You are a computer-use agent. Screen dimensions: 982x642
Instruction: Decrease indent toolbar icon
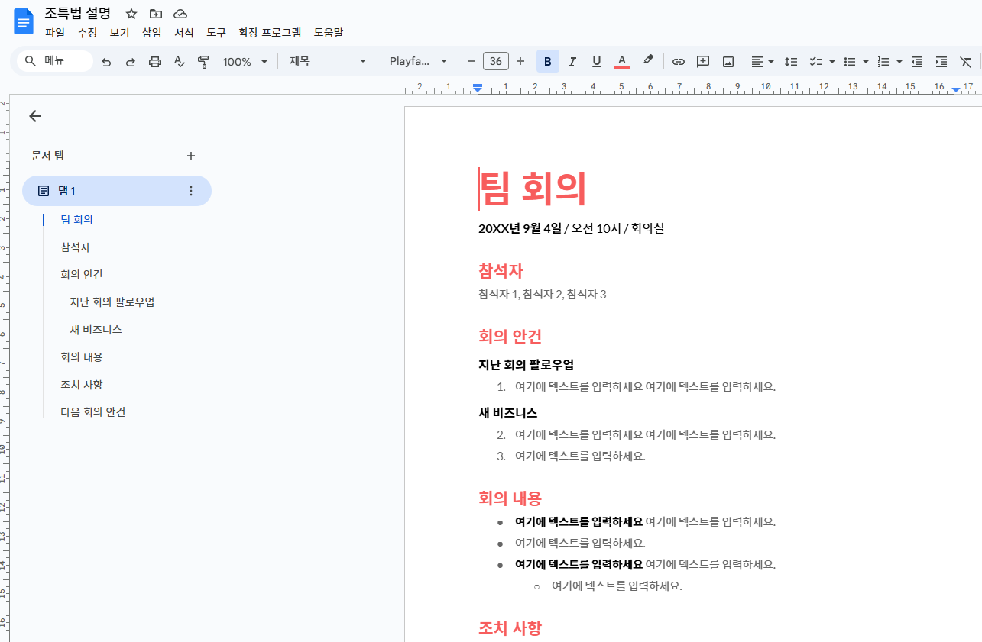click(x=917, y=62)
